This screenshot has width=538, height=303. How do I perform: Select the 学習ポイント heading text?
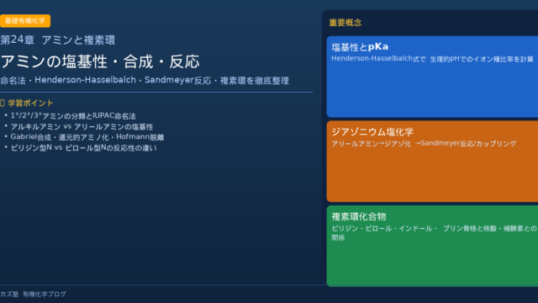pos(30,103)
